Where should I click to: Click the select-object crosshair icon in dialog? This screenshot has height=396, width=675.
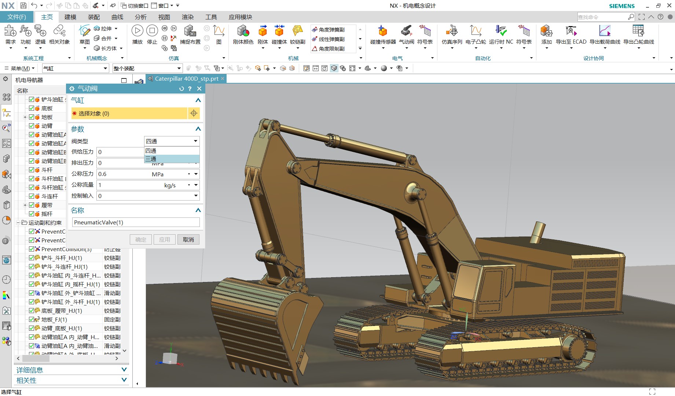194,113
